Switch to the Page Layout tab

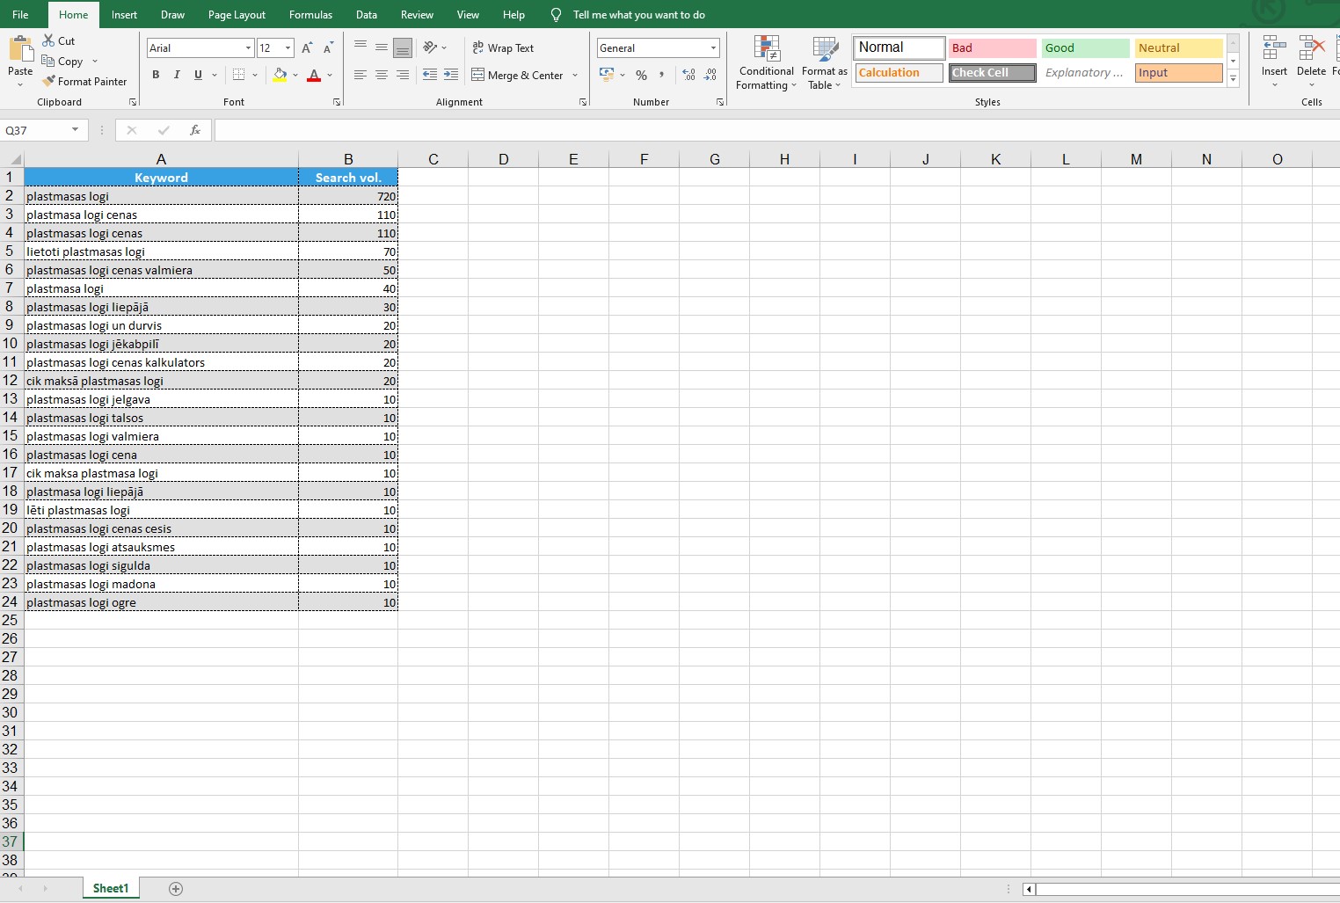coord(237,15)
